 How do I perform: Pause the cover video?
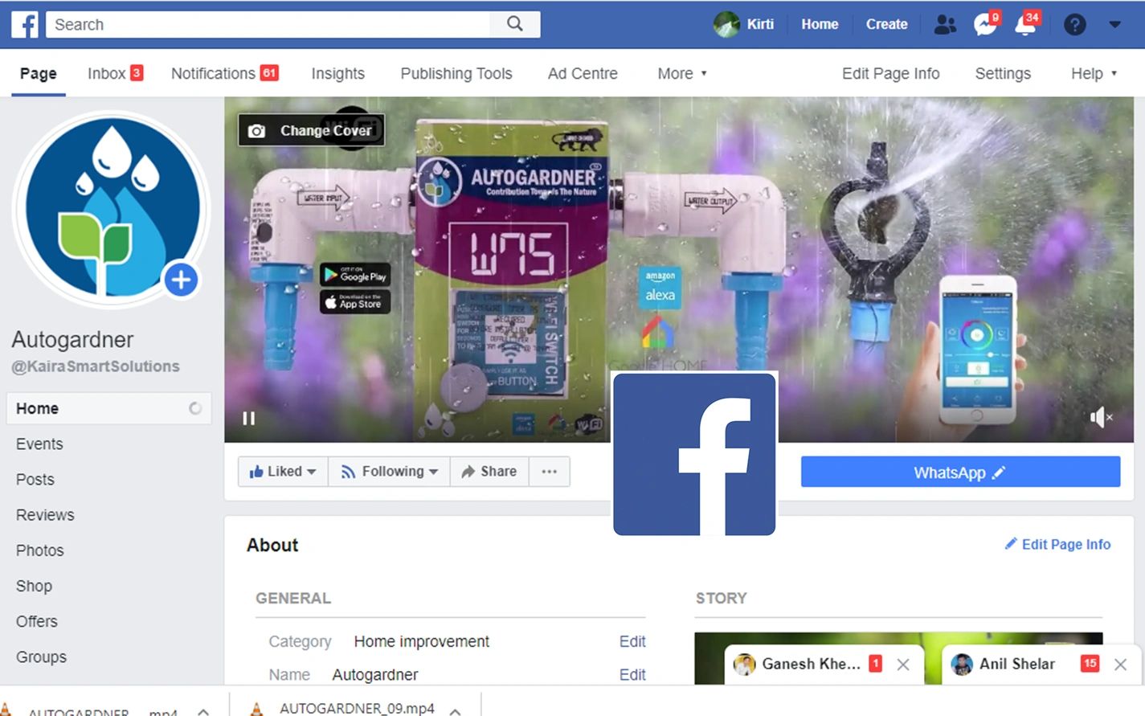tap(249, 418)
